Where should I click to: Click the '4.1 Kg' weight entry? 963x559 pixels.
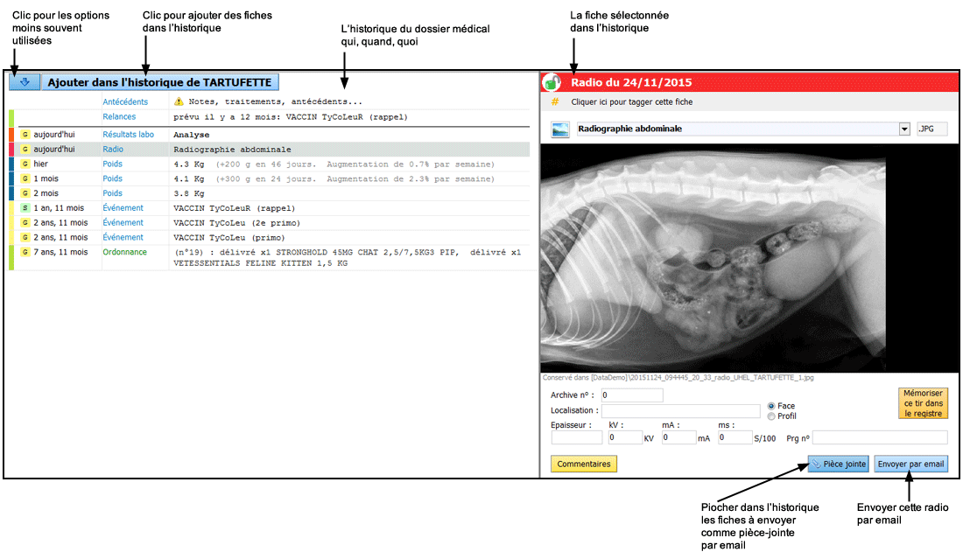point(188,179)
